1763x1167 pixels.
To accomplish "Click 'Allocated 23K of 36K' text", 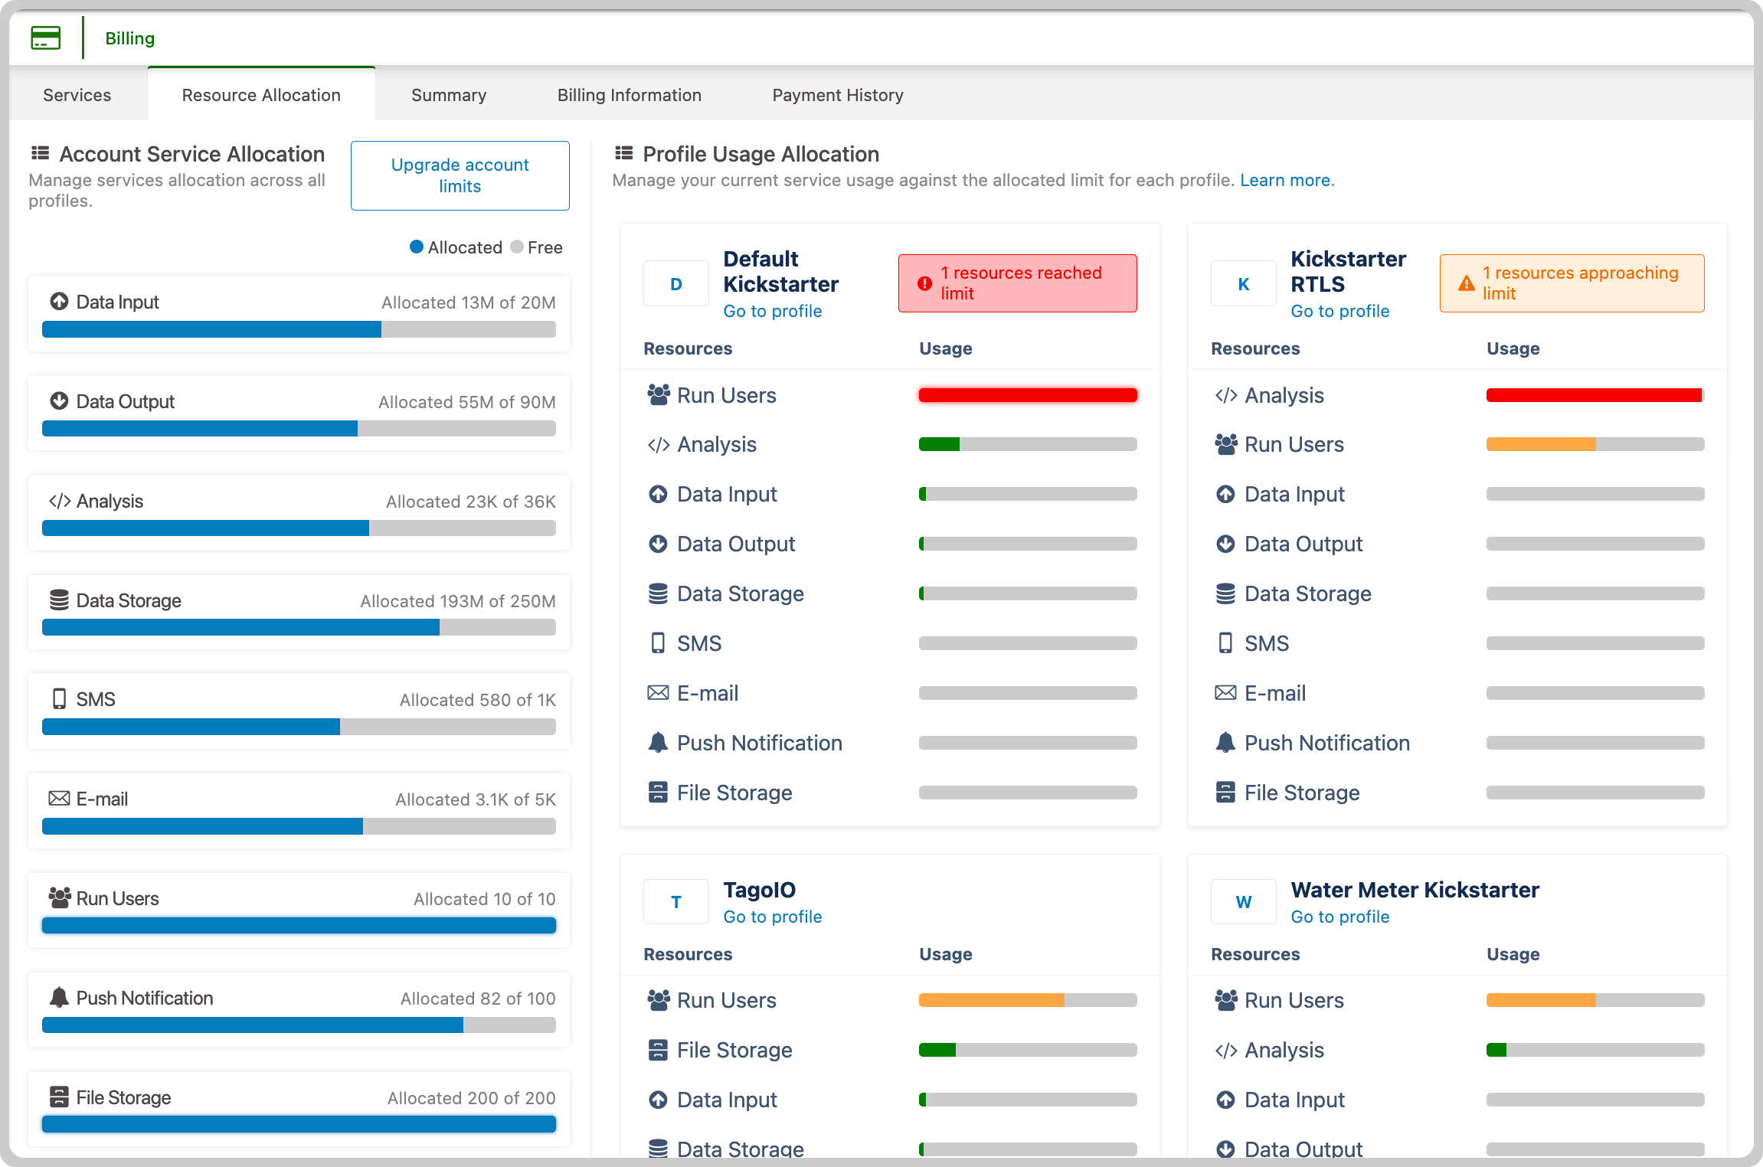I will point(471,502).
